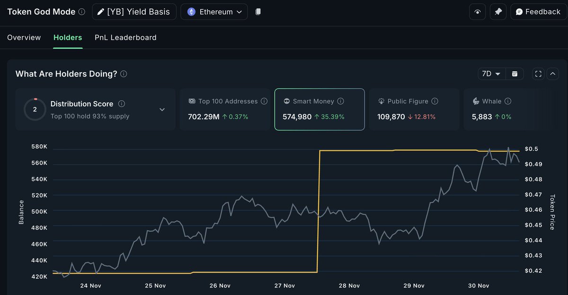Copy the token address with the clipboard icon
Screen dimensions: 568x295
(258, 12)
